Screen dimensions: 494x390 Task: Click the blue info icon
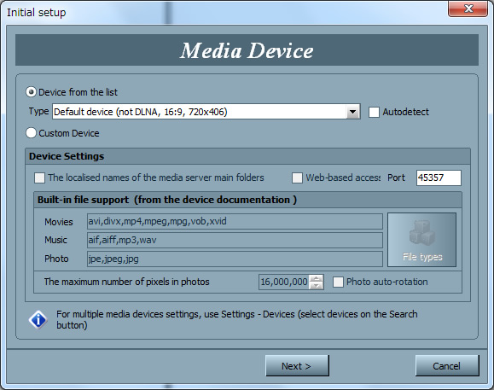click(38, 320)
